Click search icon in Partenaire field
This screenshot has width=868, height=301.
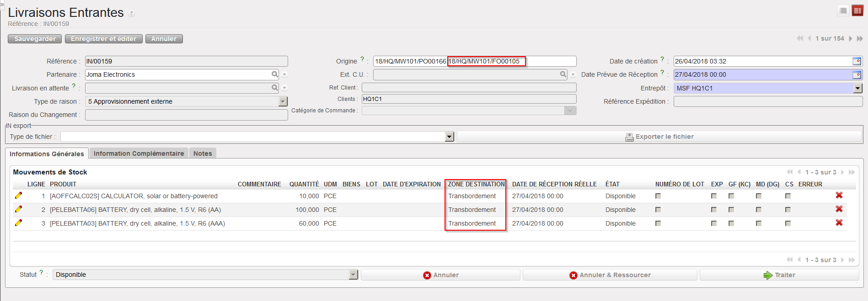coord(274,74)
